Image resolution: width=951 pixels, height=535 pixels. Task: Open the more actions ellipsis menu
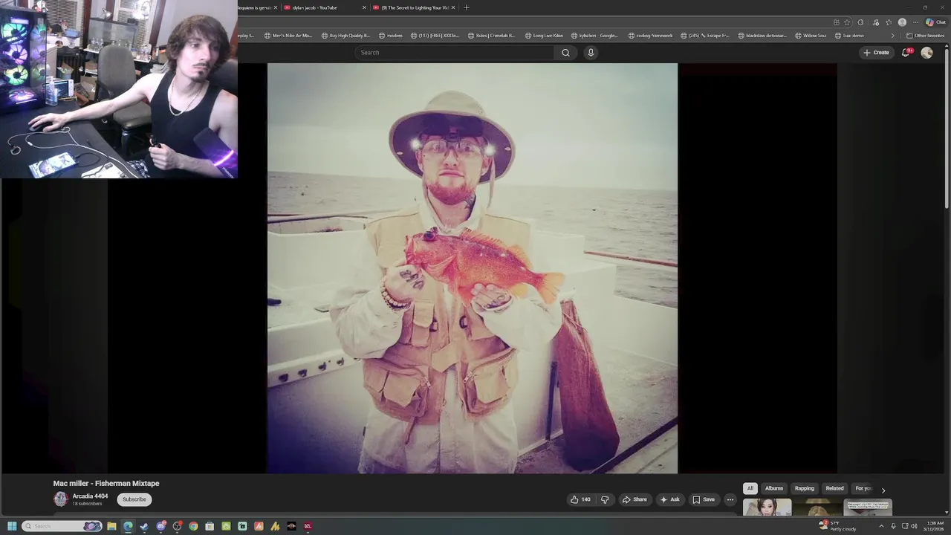[730, 499]
